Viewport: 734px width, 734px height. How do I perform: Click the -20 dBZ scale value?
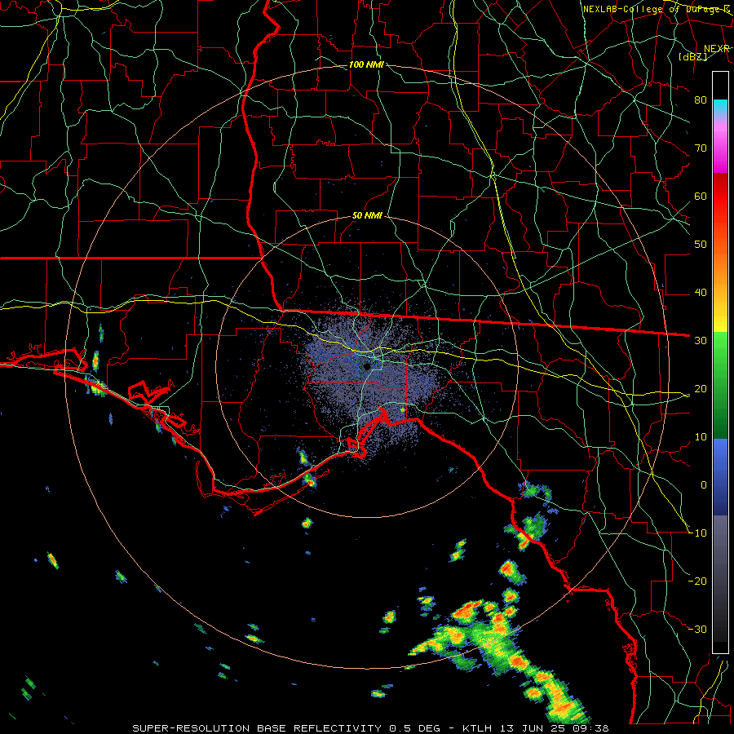pos(697,581)
